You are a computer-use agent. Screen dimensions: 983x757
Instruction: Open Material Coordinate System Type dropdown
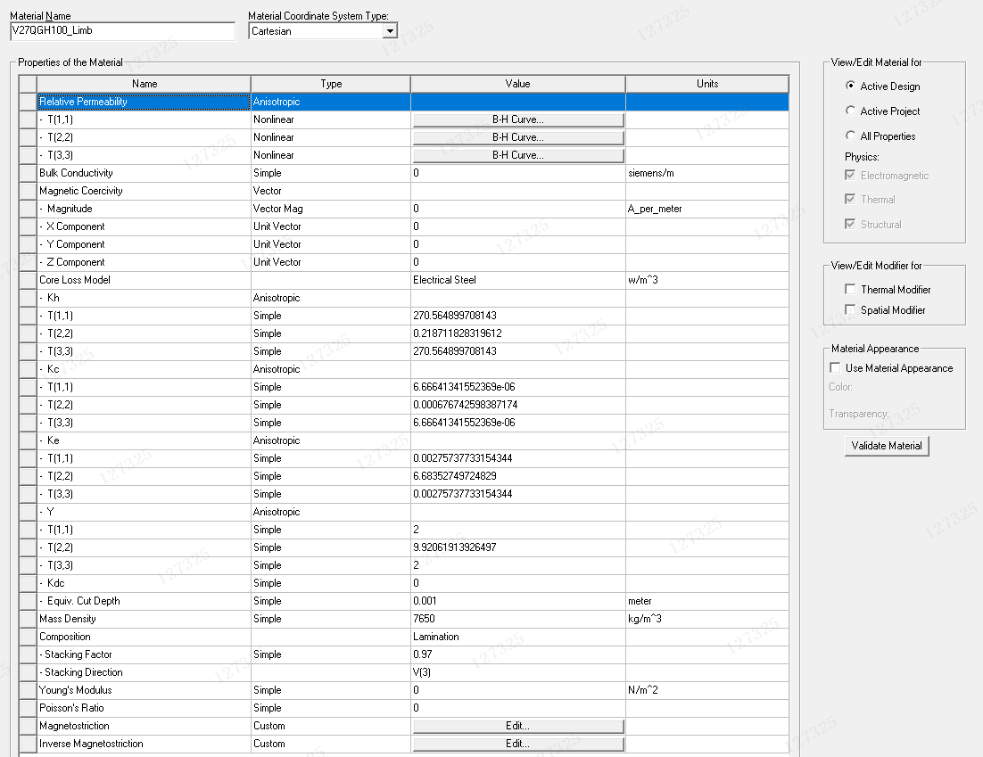click(390, 30)
